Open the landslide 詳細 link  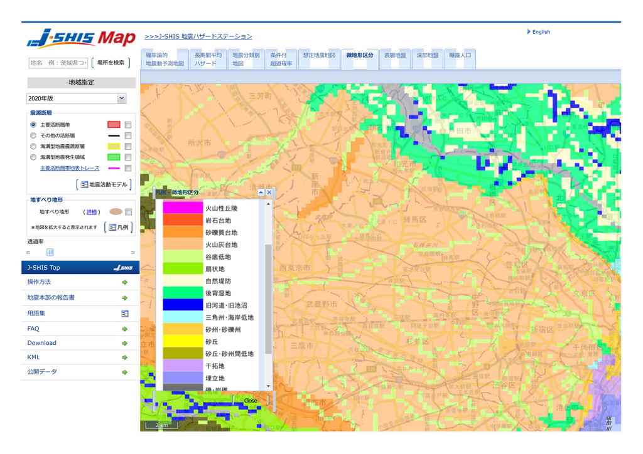[92, 212]
